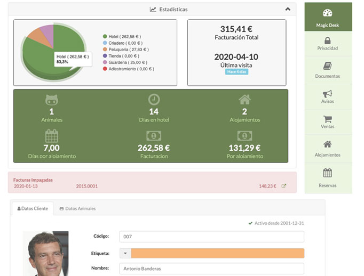The image size is (364, 276).
Task: Click the orange Etiqueta color bar
Action: [x=217, y=254]
